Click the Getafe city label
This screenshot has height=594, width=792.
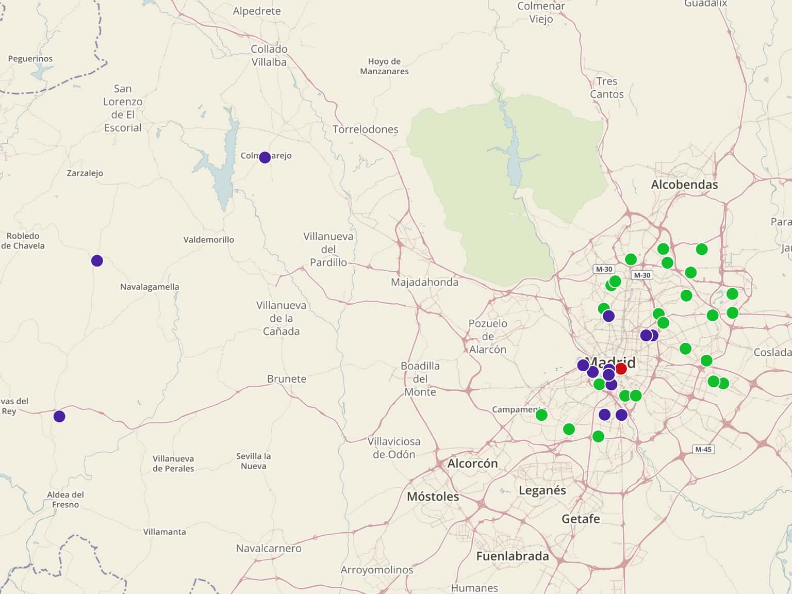point(581,519)
